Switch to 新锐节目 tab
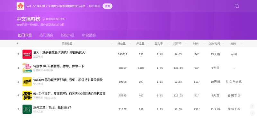Viewport: 257px width, 118px height. click(x=67, y=35)
